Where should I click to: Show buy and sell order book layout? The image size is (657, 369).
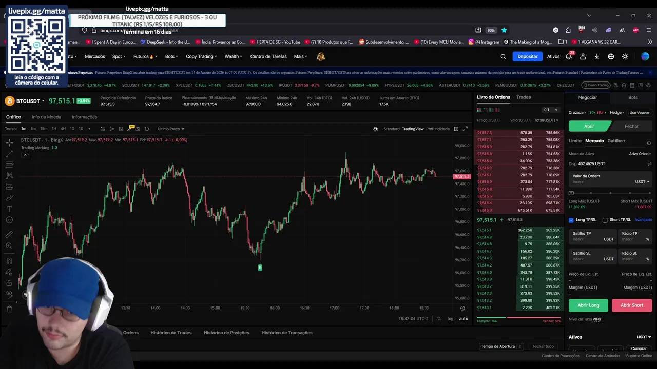479,110
